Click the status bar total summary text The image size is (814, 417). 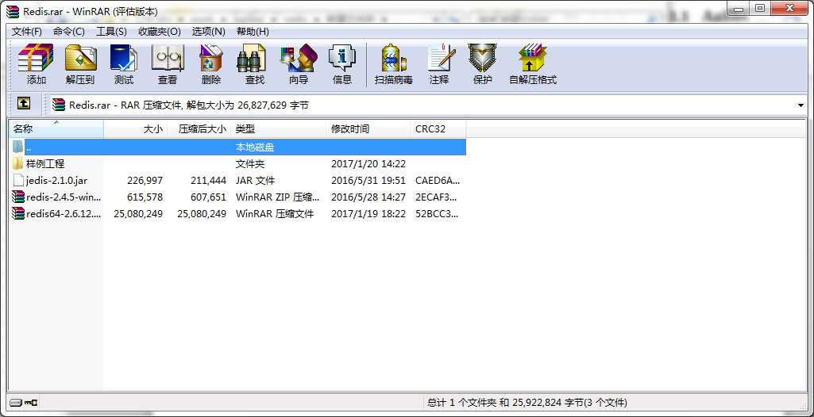pos(527,402)
